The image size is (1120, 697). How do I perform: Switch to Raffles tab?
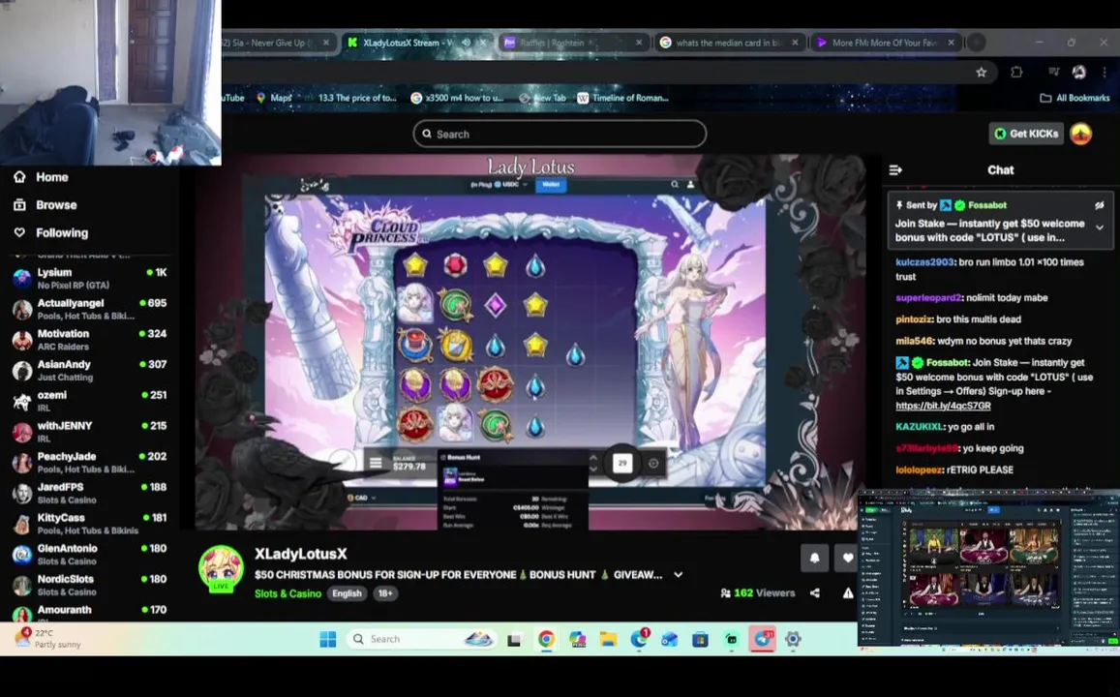[x=574, y=43]
